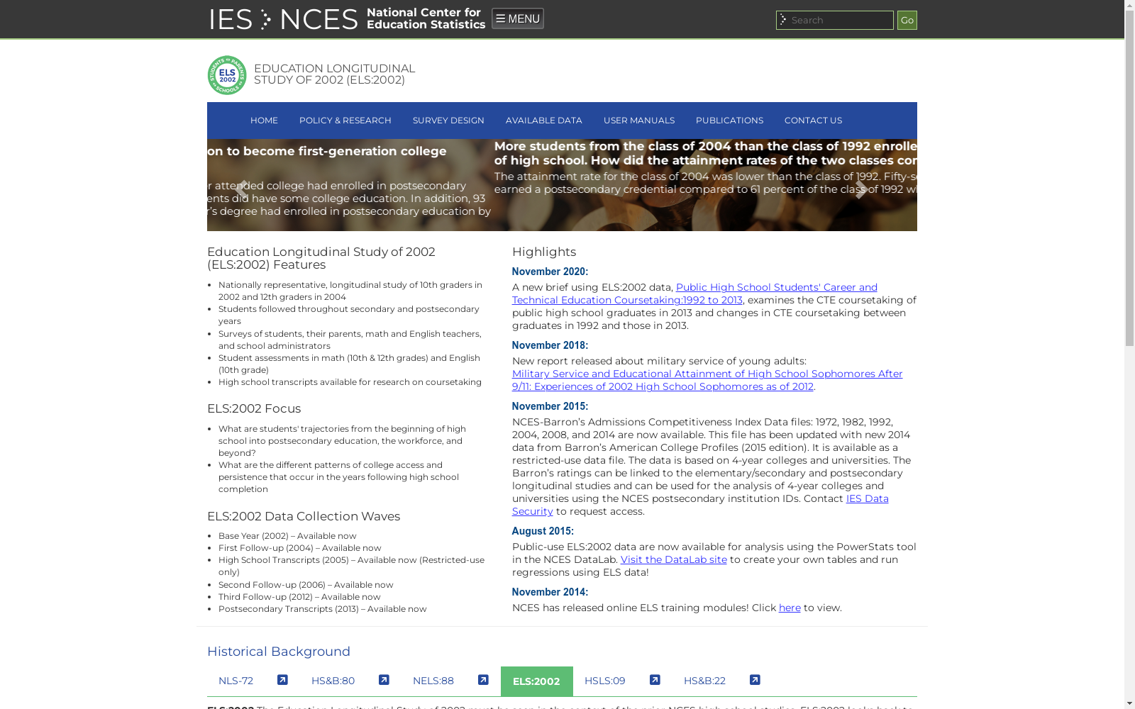Click 'November 2018:' highlight heading
Screen dimensions: 1135x709
point(550,345)
